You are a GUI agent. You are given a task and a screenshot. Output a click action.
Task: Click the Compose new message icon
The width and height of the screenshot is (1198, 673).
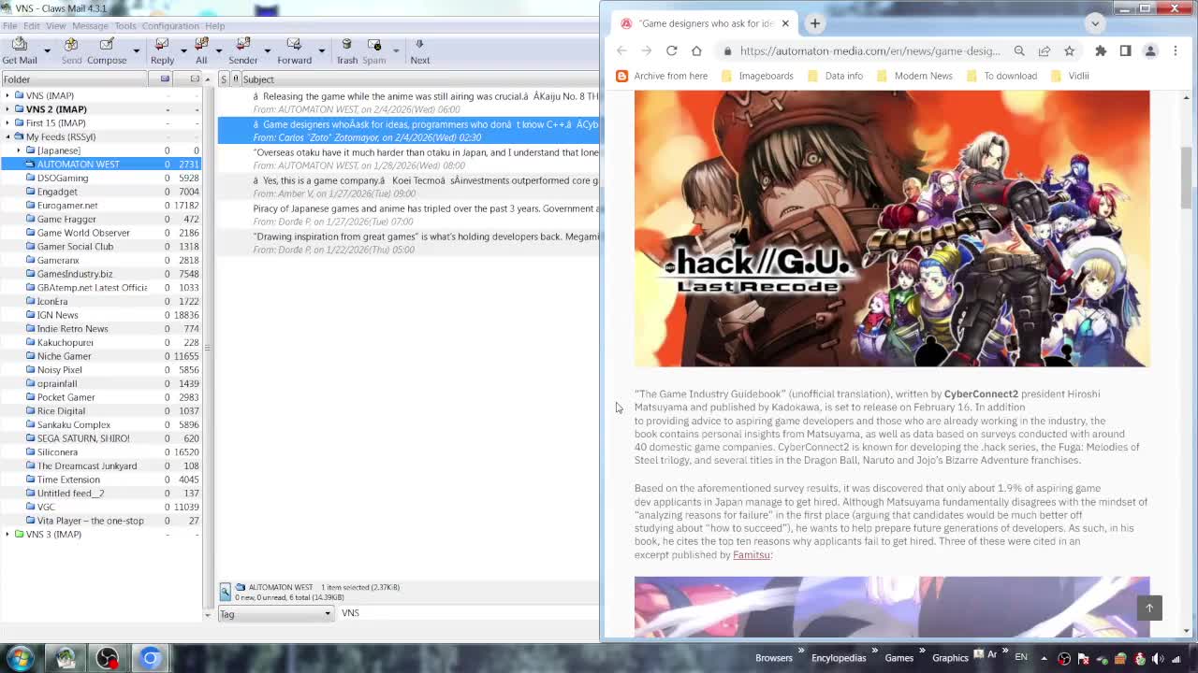(107, 50)
